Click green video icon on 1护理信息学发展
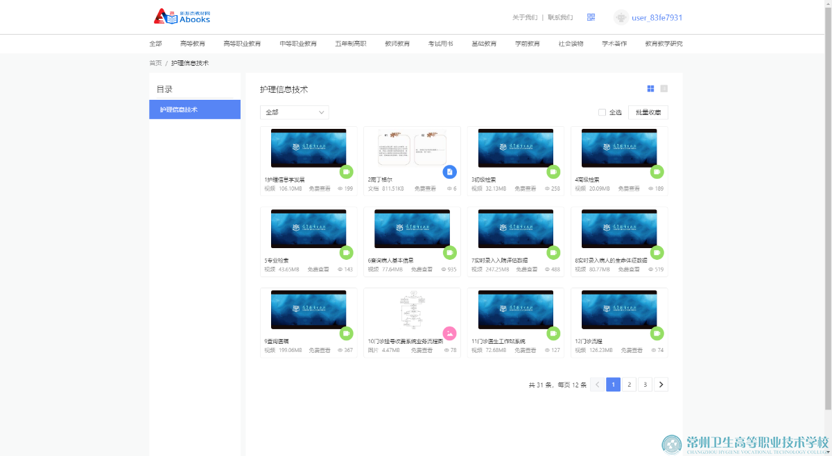This screenshot has height=456, width=832. (x=346, y=172)
